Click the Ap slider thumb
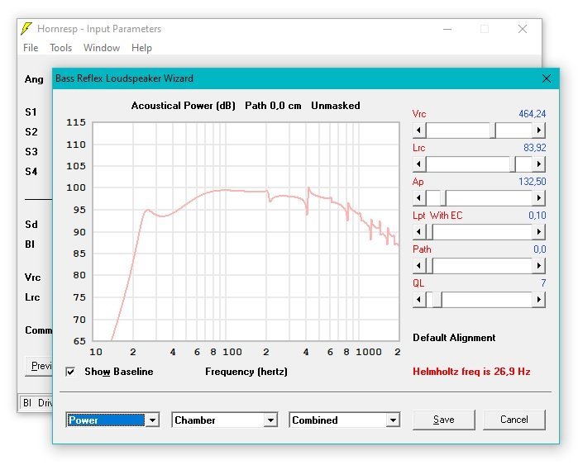Viewport: 578px width, 465px height. click(x=443, y=198)
